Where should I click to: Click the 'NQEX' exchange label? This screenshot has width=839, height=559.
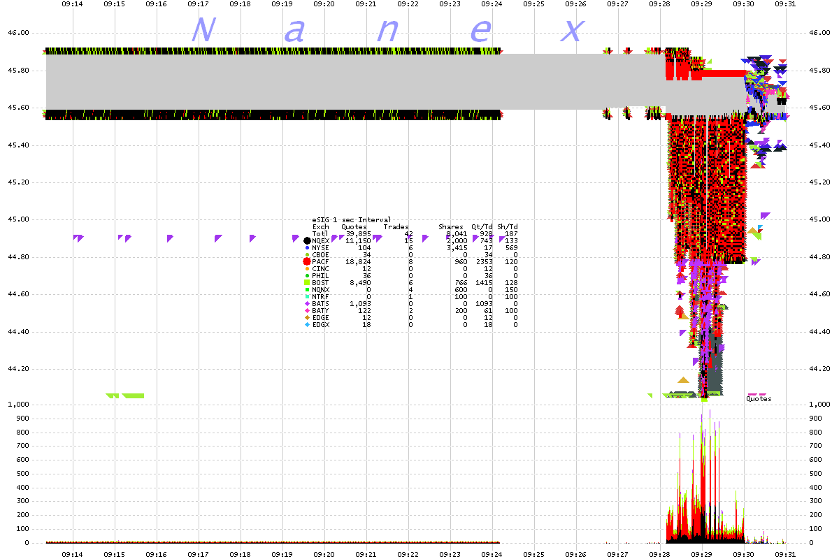point(320,240)
